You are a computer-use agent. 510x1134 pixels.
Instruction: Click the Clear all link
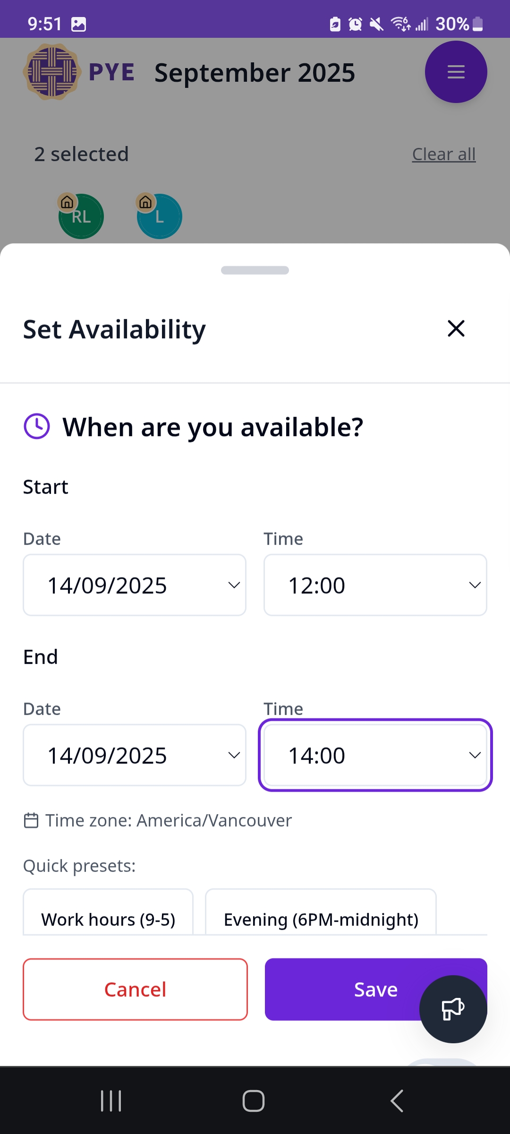pos(443,154)
